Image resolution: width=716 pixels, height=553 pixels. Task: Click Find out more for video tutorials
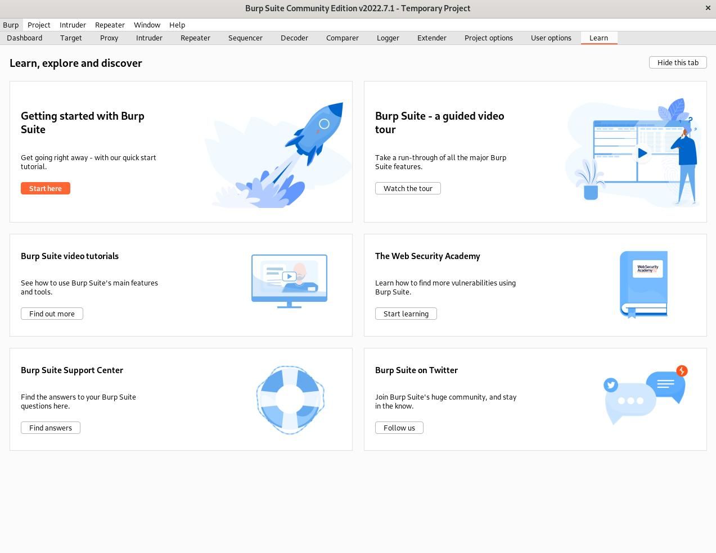click(52, 314)
